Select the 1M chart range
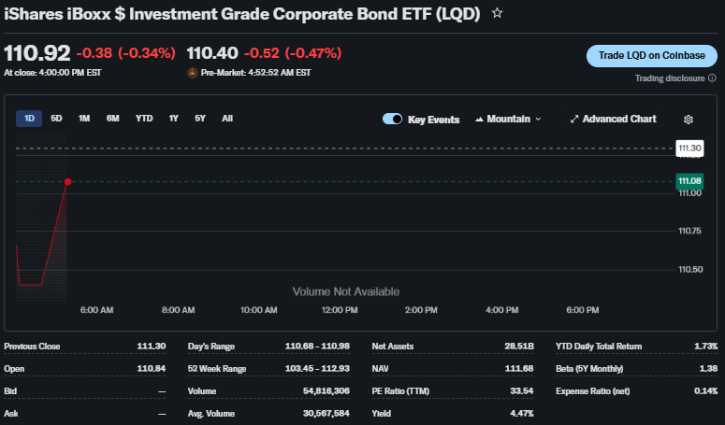Screen dimensions: 725x425 click(x=84, y=119)
